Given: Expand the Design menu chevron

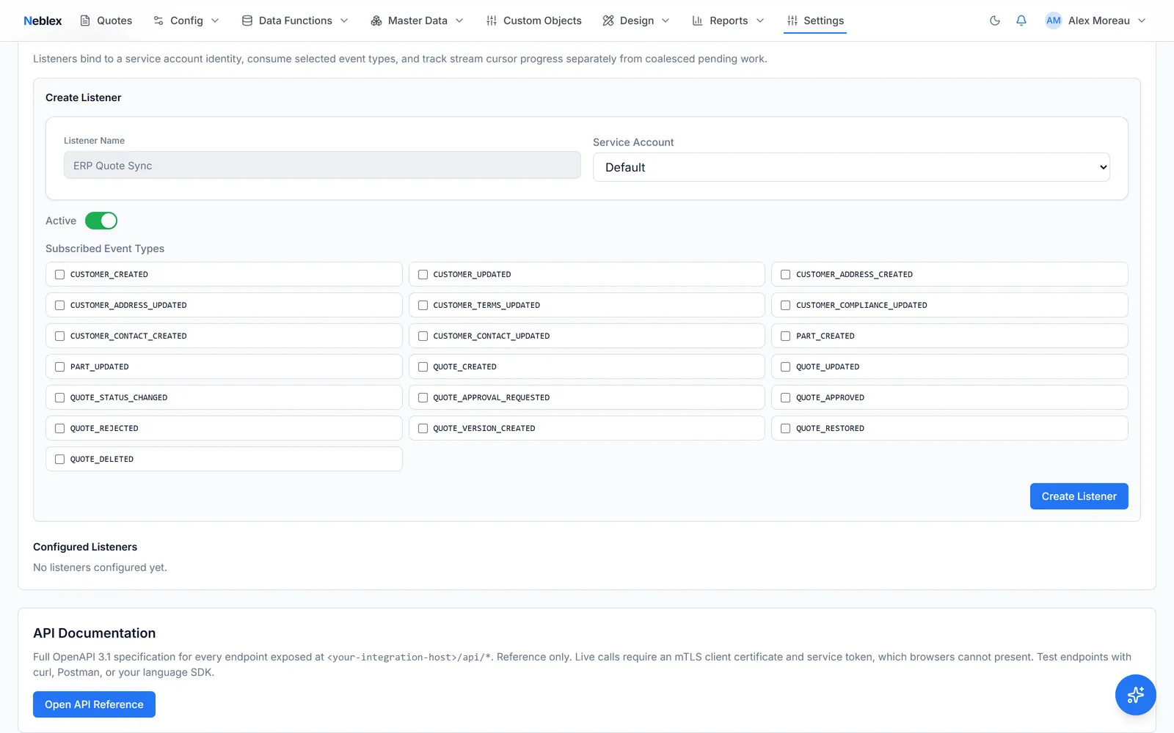Looking at the screenshot, I should click(x=666, y=21).
